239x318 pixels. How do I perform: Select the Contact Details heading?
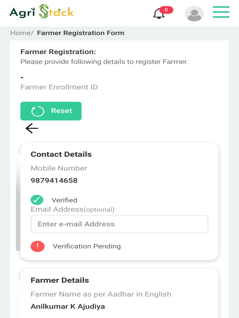(x=61, y=154)
